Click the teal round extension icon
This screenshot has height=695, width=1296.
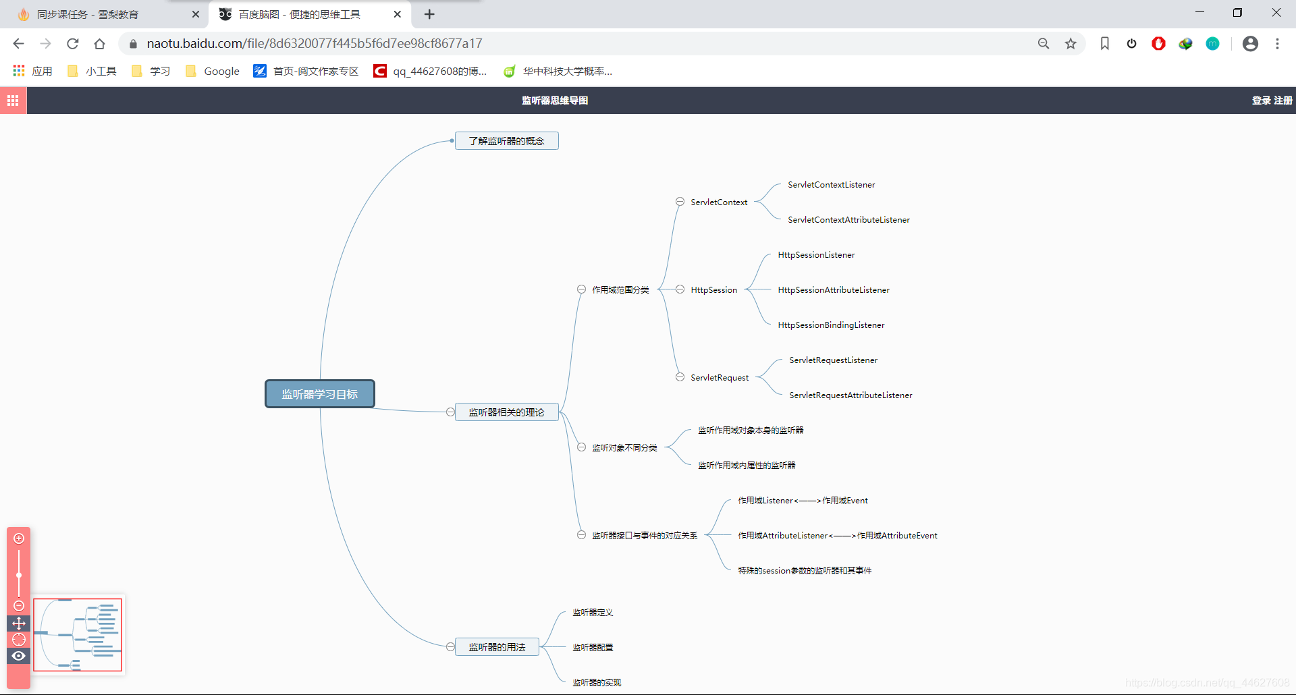click(1213, 44)
